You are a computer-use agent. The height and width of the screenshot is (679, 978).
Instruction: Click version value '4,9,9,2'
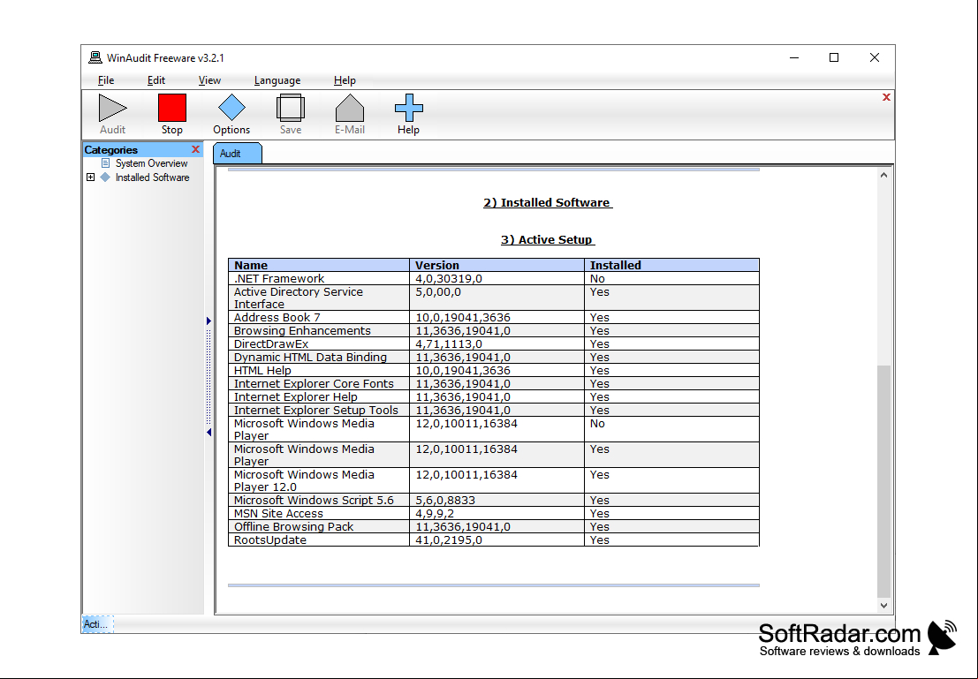(x=435, y=514)
